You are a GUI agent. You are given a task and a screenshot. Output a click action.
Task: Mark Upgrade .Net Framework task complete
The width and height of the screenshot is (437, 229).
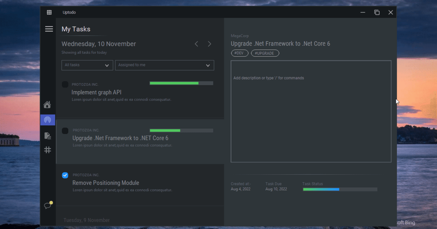pyautogui.click(x=65, y=130)
